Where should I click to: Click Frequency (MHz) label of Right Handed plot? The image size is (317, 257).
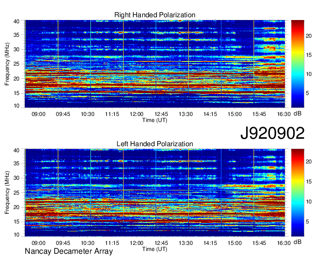[7, 64]
